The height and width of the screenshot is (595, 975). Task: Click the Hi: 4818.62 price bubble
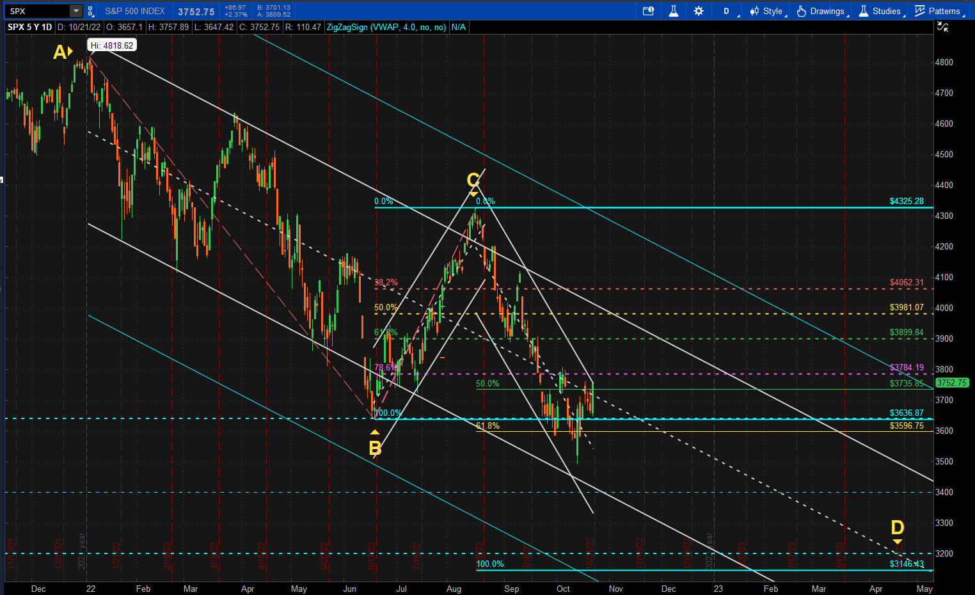pyautogui.click(x=112, y=45)
